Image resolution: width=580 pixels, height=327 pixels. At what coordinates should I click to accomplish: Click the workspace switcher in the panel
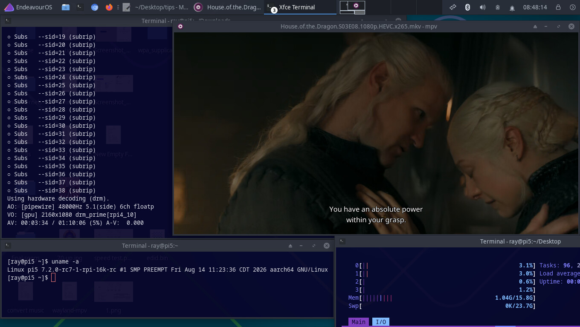click(352, 7)
